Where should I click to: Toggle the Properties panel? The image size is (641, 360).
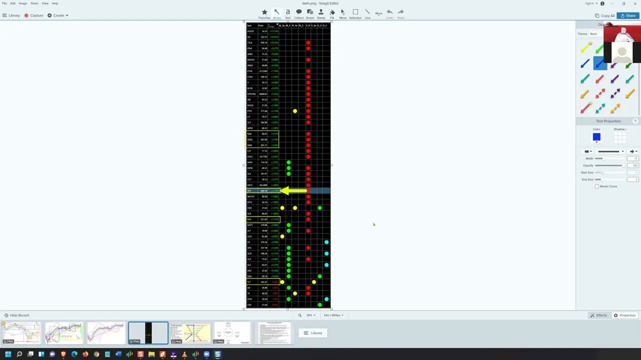point(625,315)
